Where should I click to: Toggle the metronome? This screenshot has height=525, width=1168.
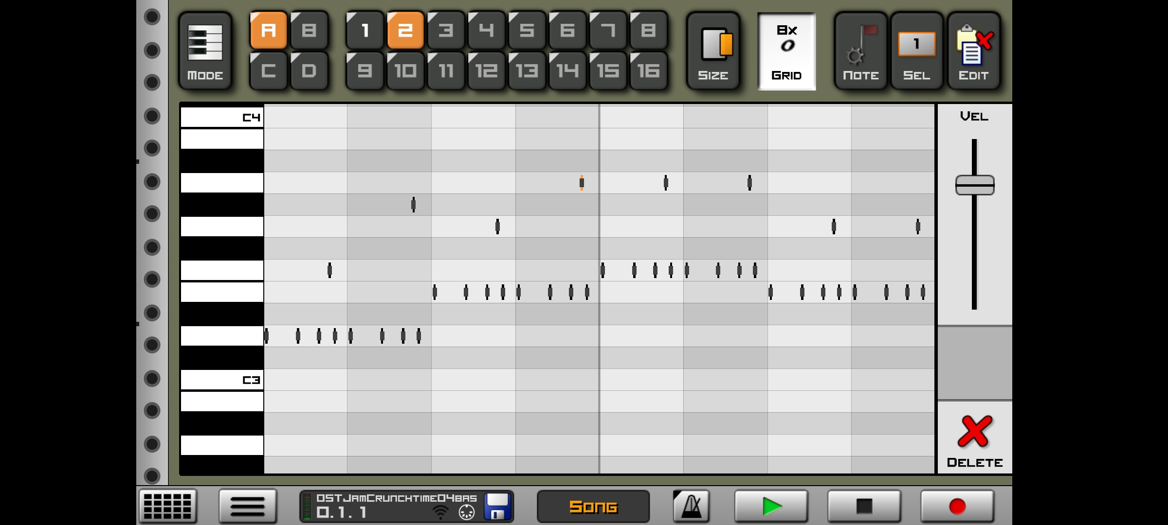point(692,507)
